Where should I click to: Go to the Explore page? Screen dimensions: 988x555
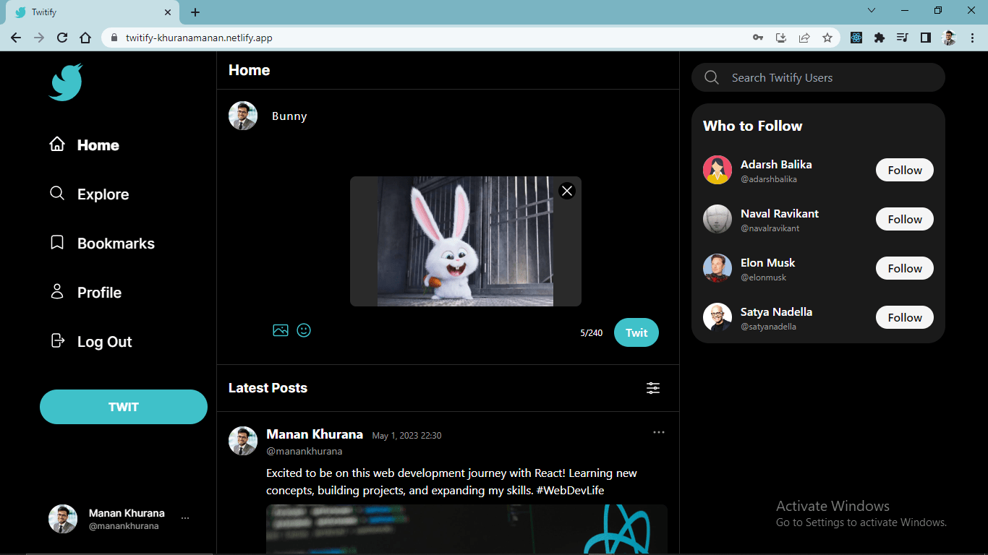89,194
